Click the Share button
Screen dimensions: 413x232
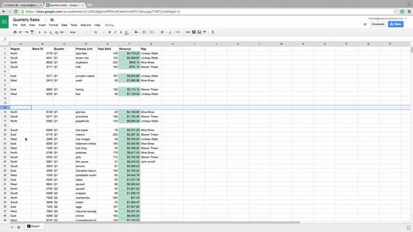396,24
